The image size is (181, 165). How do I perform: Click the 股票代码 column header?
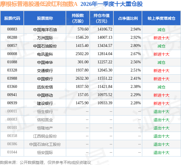click(x=12, y=18)
